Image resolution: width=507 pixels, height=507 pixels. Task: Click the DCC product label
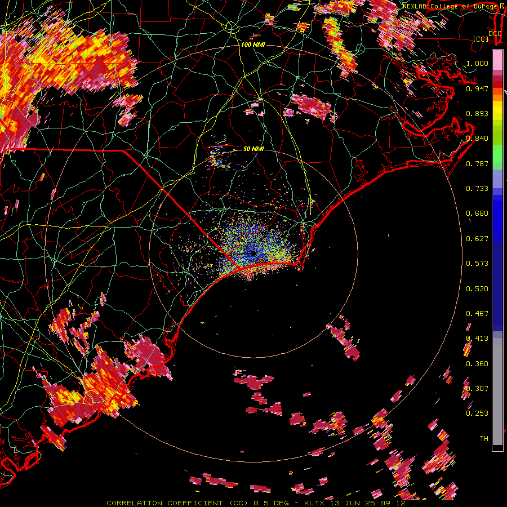tap(495, 33)
